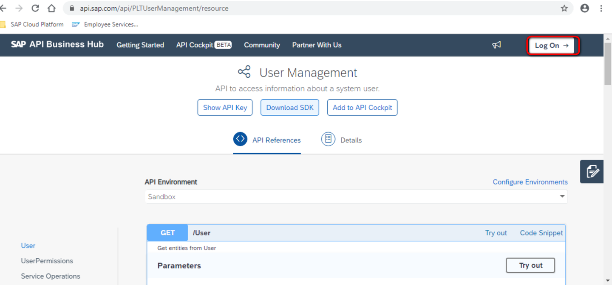Open the Getting Started menu item

[140, 45]
